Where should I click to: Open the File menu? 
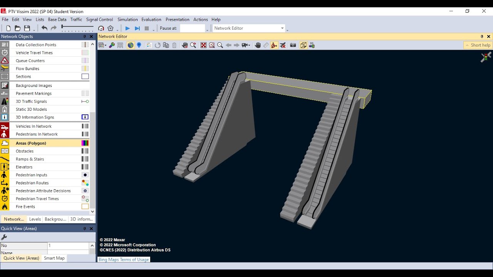pyautogui.click(x=5, y=19)
